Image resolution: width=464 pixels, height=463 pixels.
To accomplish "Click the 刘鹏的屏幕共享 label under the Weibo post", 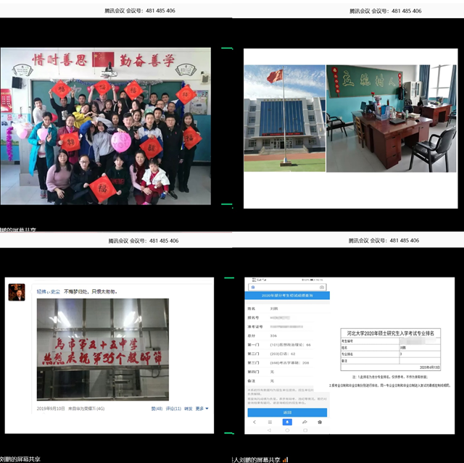I will (20, 459).
